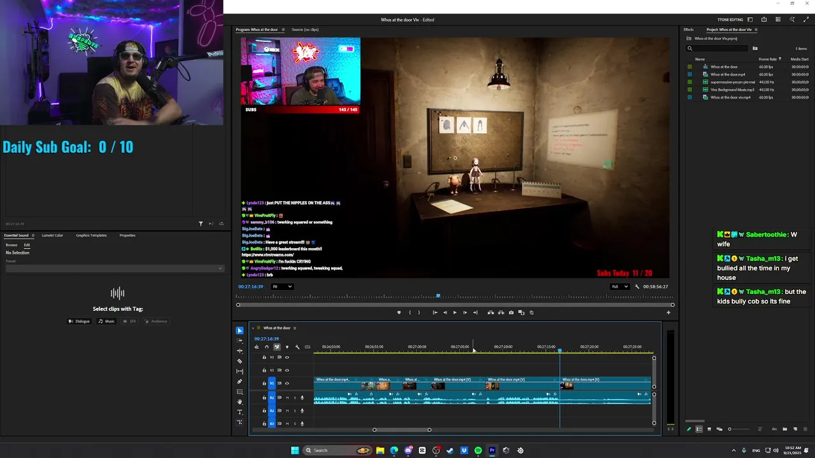Sort project items by Frame Rate column
The image size is (815, 458).
pyautogui.click(x=767, y=59)
